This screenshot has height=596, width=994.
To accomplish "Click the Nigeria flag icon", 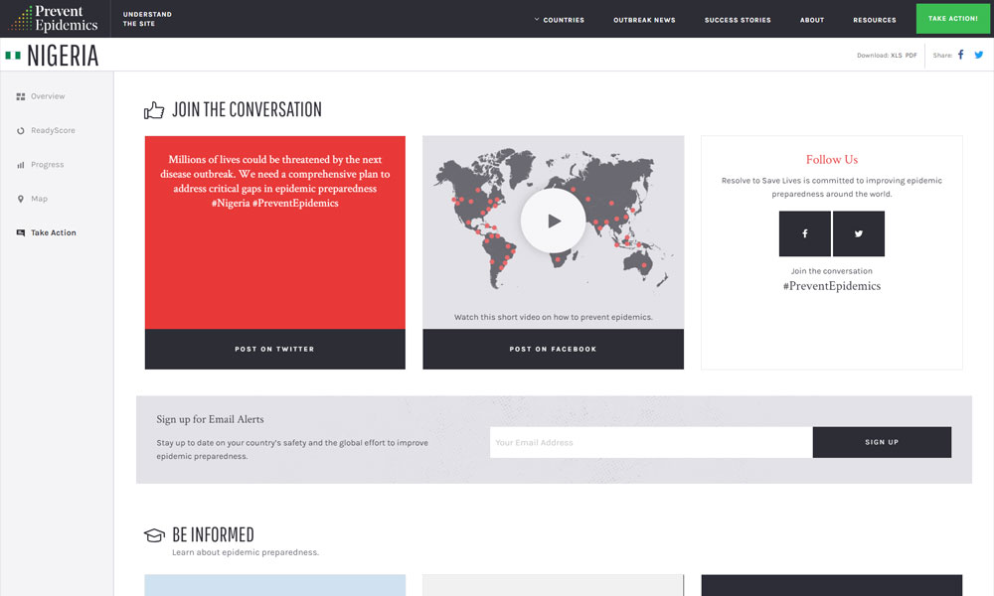I will [13, 56].
